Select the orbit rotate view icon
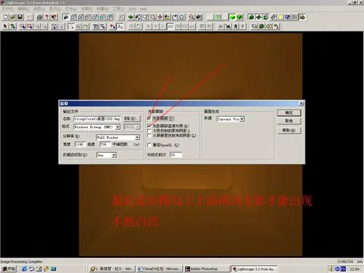Screen dimensions: 364x273 (x=182, y=17)
